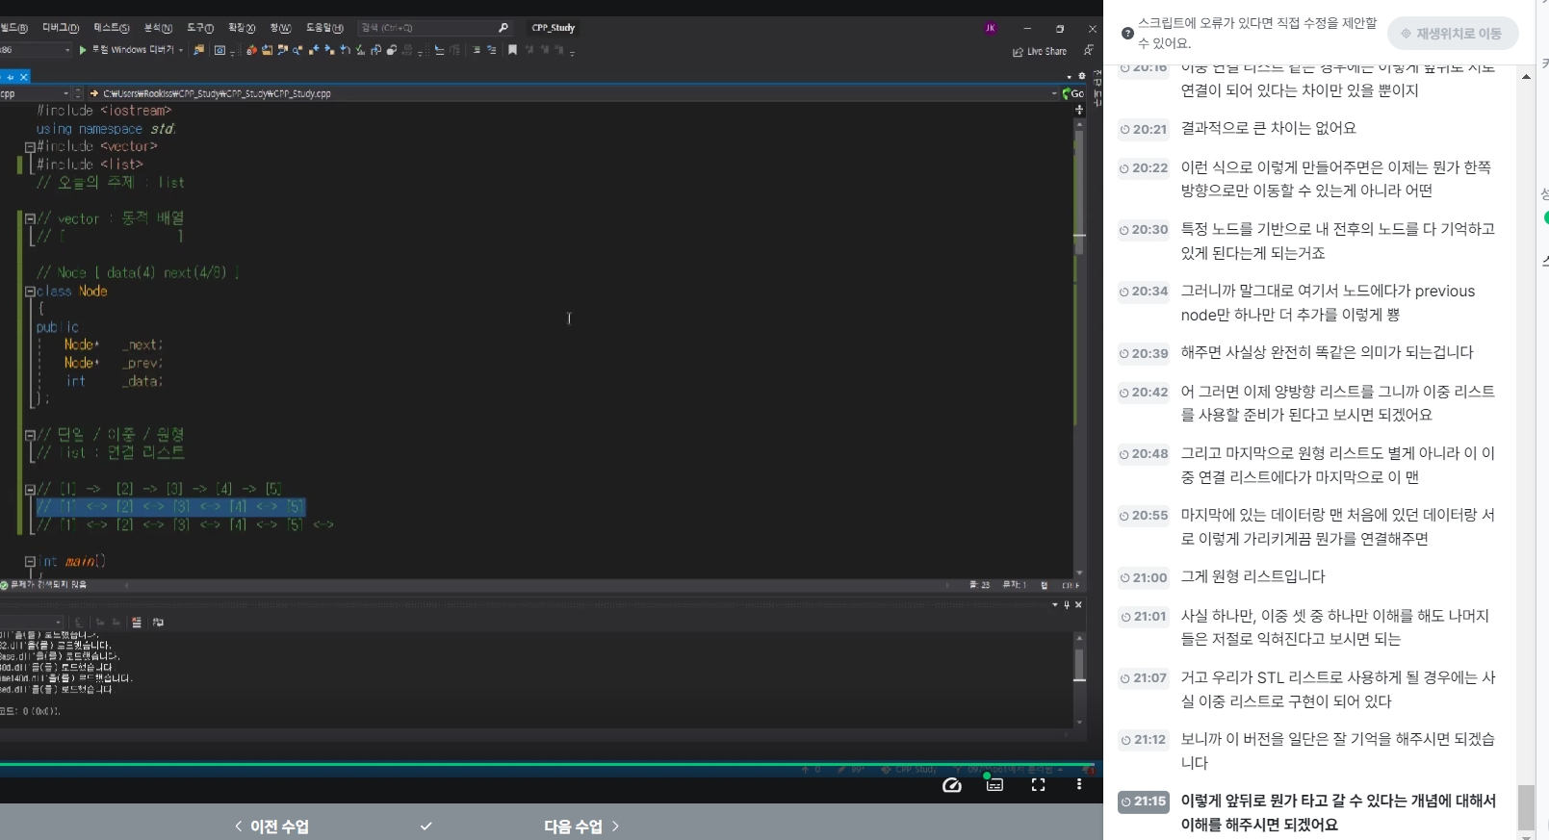The height and width of the screenshot is (840, 1549).
Task: Jump to transcript timestamp 21:00
Action: coord(1143,578)
